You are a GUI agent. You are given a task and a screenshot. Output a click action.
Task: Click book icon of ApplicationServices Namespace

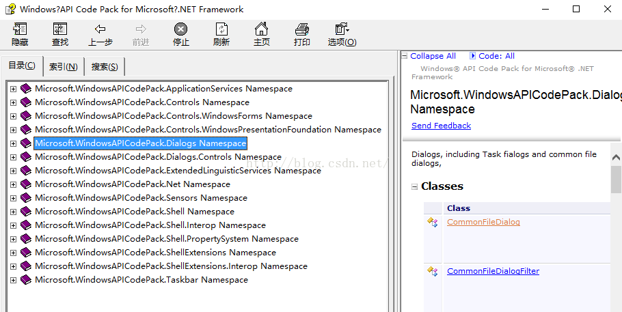(x=26, y=88)
